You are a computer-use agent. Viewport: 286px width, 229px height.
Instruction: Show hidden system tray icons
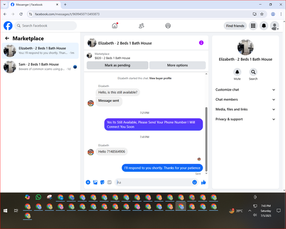249,211
